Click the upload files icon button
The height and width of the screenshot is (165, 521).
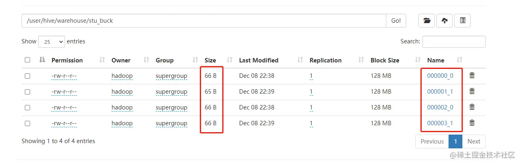[444, 21]
